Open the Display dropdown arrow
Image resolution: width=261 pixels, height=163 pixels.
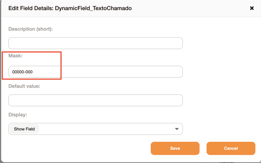click(177, 129)
